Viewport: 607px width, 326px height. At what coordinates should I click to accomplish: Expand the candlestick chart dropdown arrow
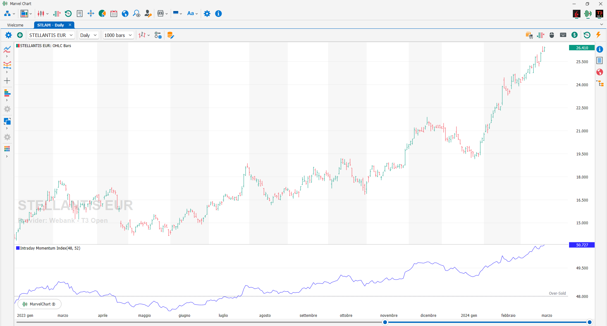coord(47,14)
